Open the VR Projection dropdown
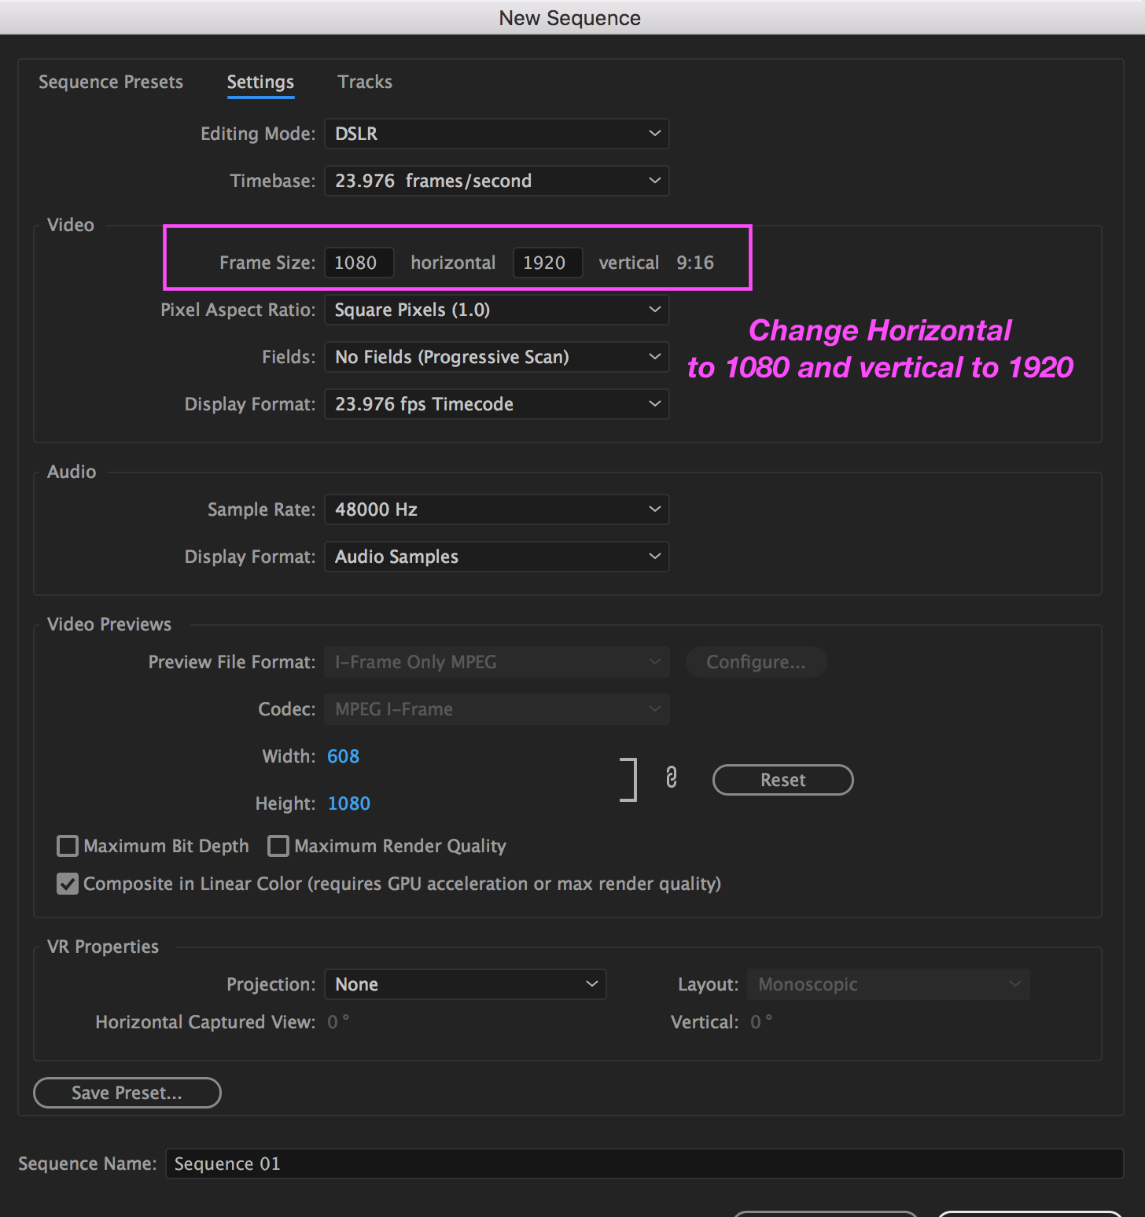Viewport: 1145px width, 1217px height. (465, 984)
